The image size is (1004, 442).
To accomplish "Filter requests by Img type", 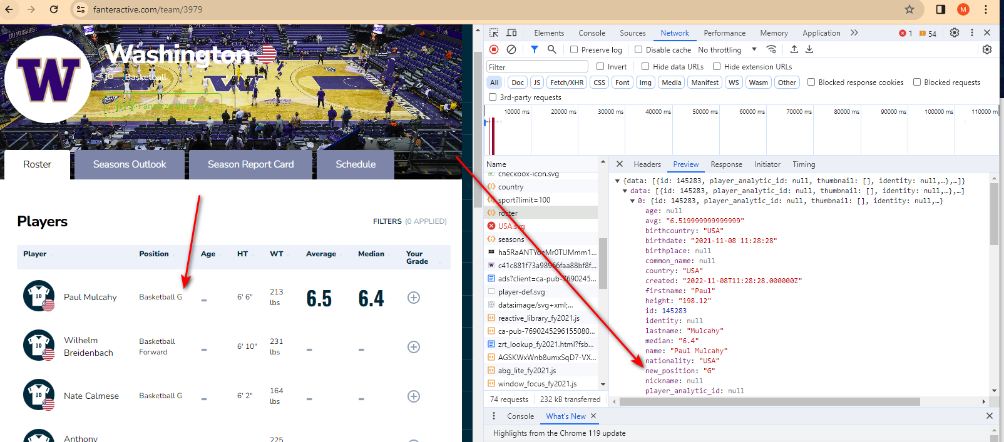I will (x=645, y=83).
